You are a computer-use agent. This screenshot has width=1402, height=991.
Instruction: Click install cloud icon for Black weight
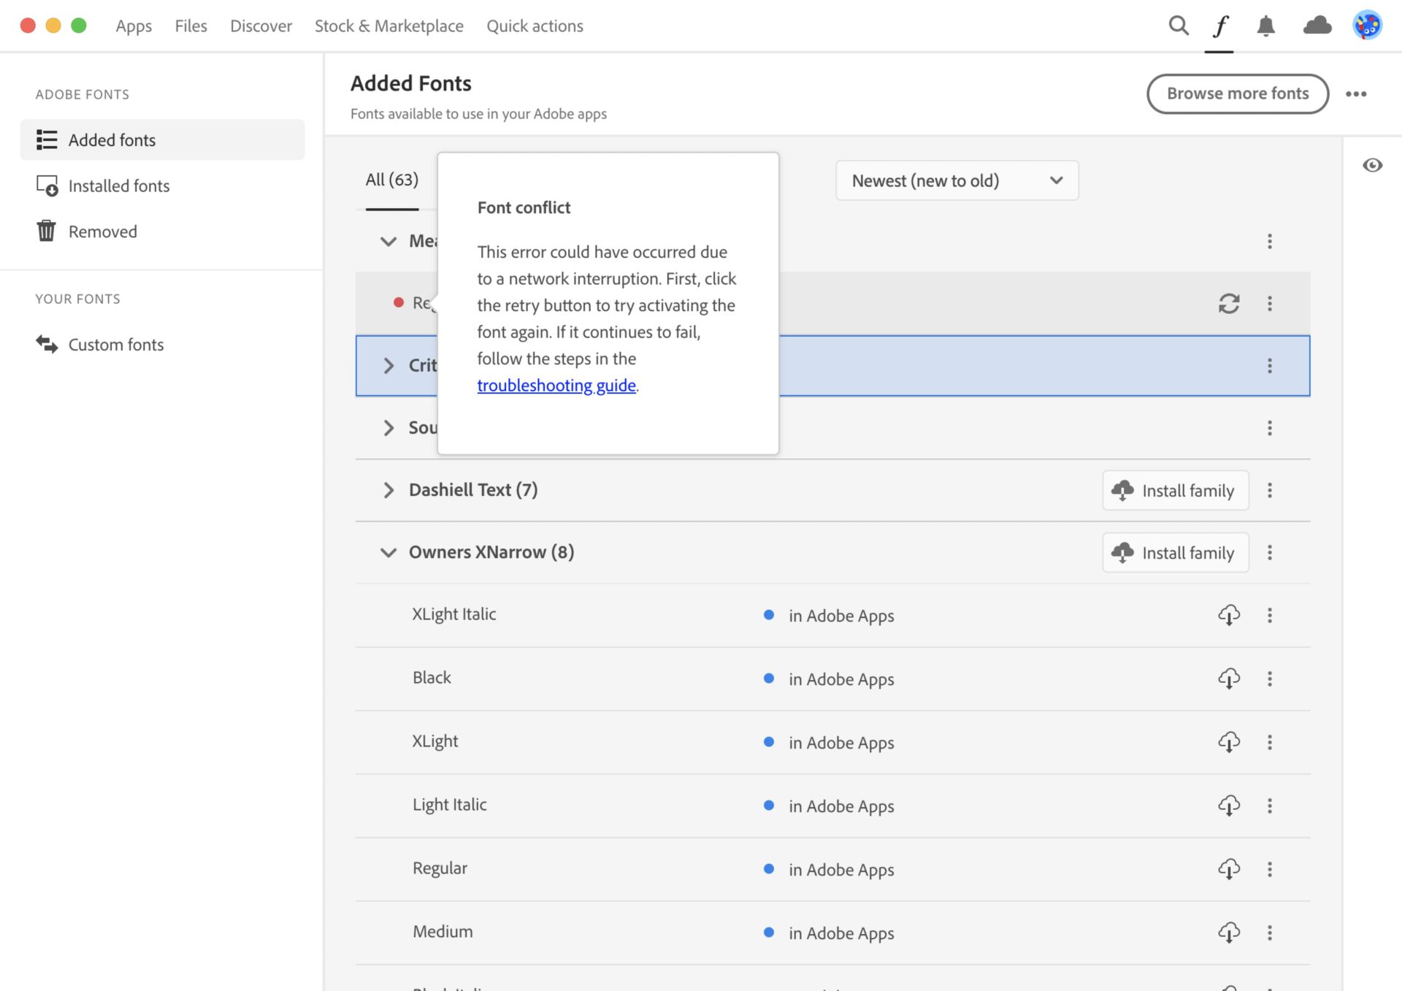click(1230, 678)
